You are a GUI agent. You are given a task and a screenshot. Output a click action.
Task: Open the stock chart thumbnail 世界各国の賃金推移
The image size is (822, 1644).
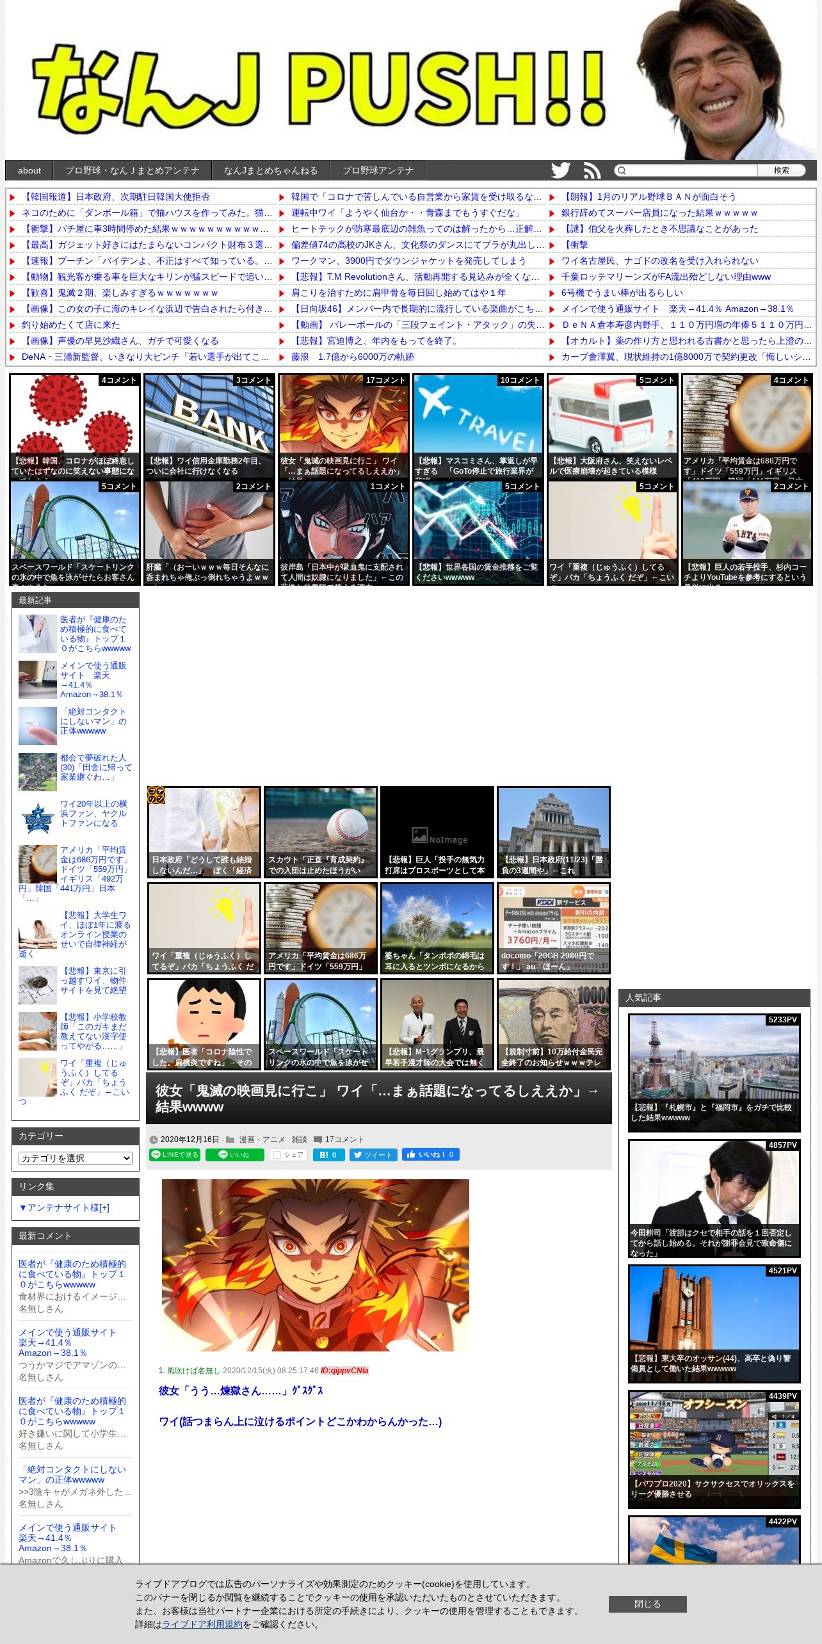478,533
